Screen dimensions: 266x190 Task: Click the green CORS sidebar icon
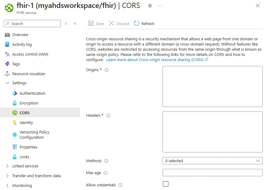(15, 113)
